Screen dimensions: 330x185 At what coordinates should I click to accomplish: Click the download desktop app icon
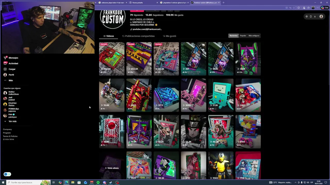pos(315,16)
